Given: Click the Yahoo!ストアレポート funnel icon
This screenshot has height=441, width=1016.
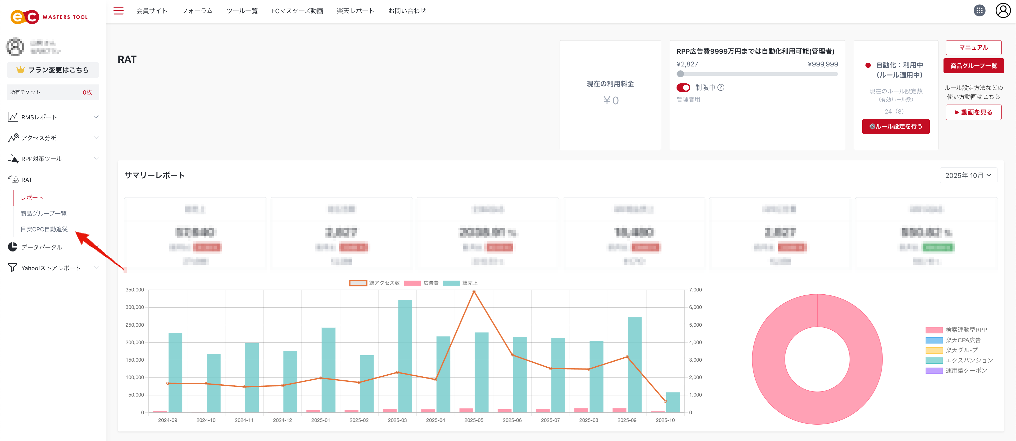Looking at the screenshot, I should [x=13, y=267].
